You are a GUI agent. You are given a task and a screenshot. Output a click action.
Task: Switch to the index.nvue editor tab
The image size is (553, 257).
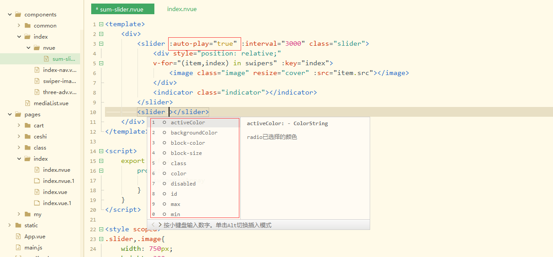pyautogui.click(x=182, y=9)
